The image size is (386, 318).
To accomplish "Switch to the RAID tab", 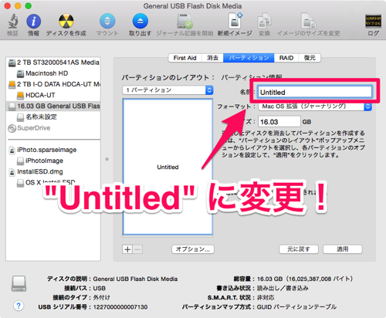I will [286, 58].
